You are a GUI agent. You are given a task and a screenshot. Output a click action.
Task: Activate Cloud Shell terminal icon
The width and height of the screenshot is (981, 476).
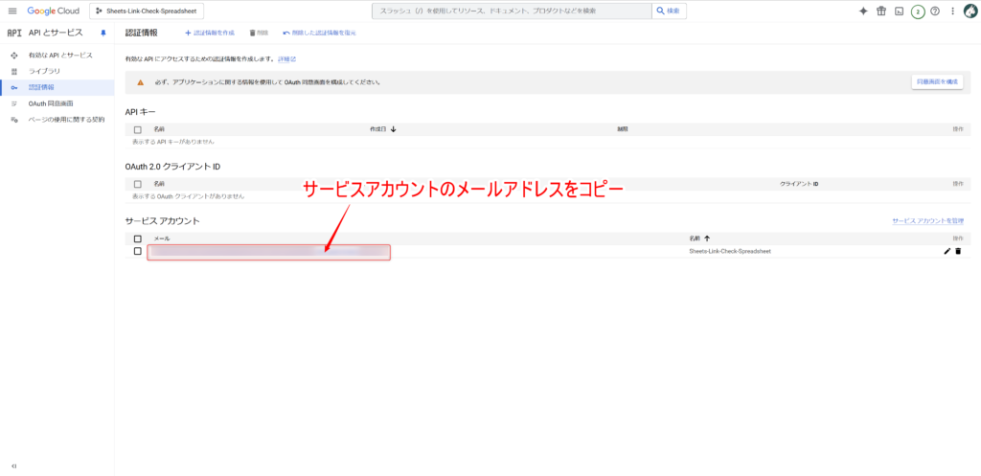click(x=899, y=11)
